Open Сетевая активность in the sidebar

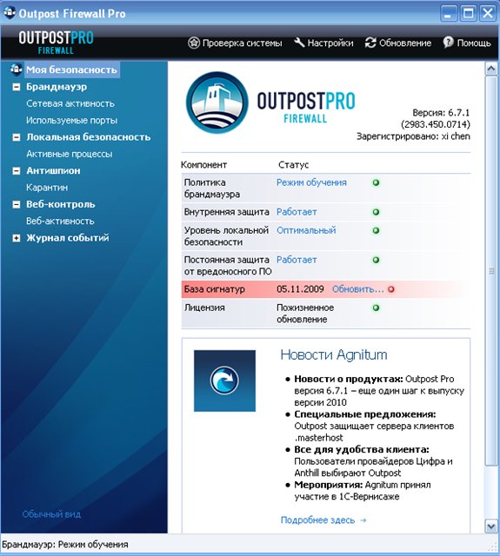70,103
